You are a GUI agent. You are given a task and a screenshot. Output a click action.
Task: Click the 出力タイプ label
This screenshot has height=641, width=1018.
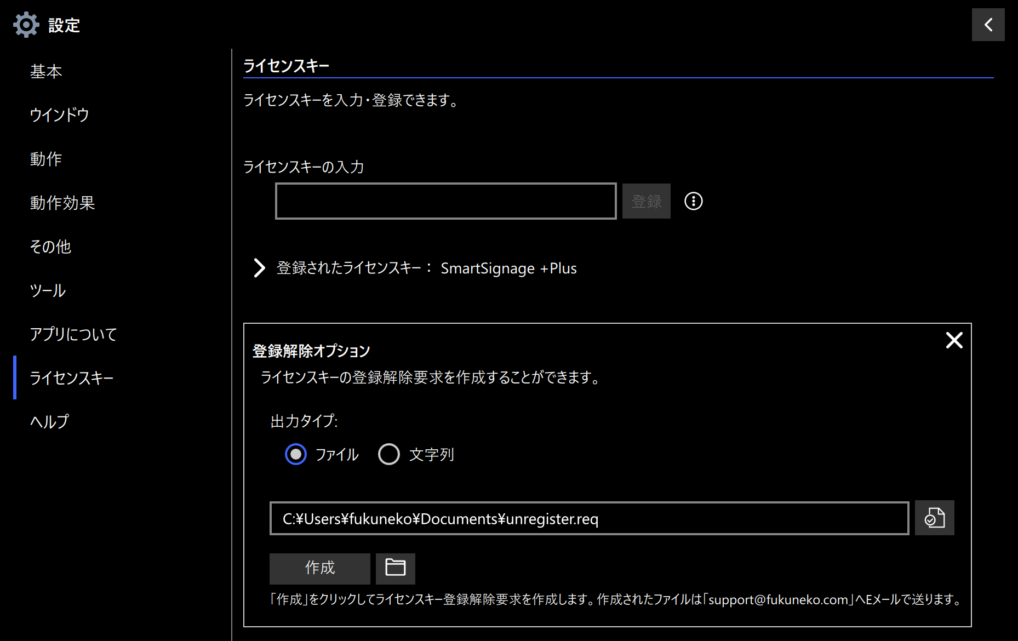[x=304, y=421]
